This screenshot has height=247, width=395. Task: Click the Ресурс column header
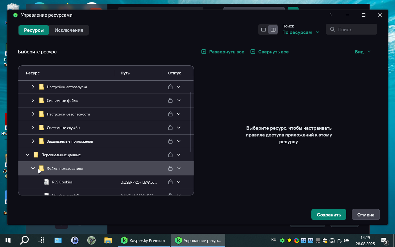pos(33,73)
